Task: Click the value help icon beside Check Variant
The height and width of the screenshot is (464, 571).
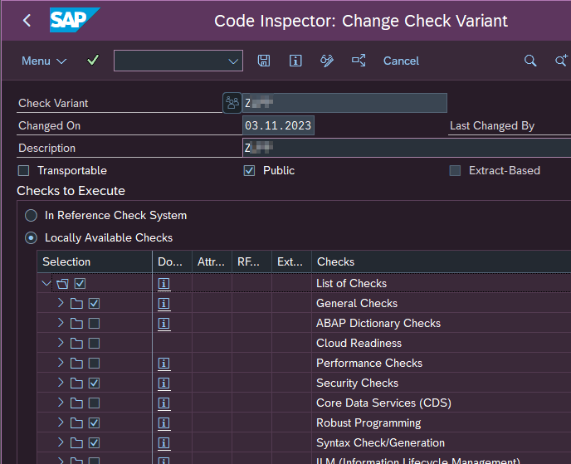Action: click(232, 103)
